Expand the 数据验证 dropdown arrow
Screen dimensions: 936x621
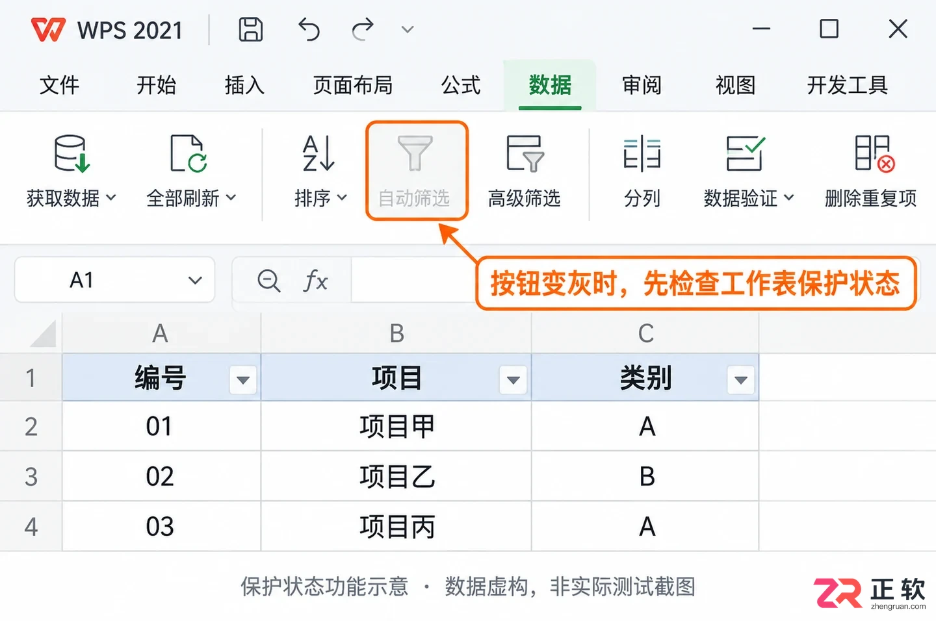[789, 197]
